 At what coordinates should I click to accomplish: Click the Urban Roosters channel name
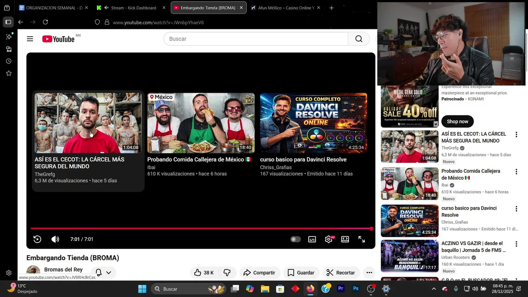[456, 257]
